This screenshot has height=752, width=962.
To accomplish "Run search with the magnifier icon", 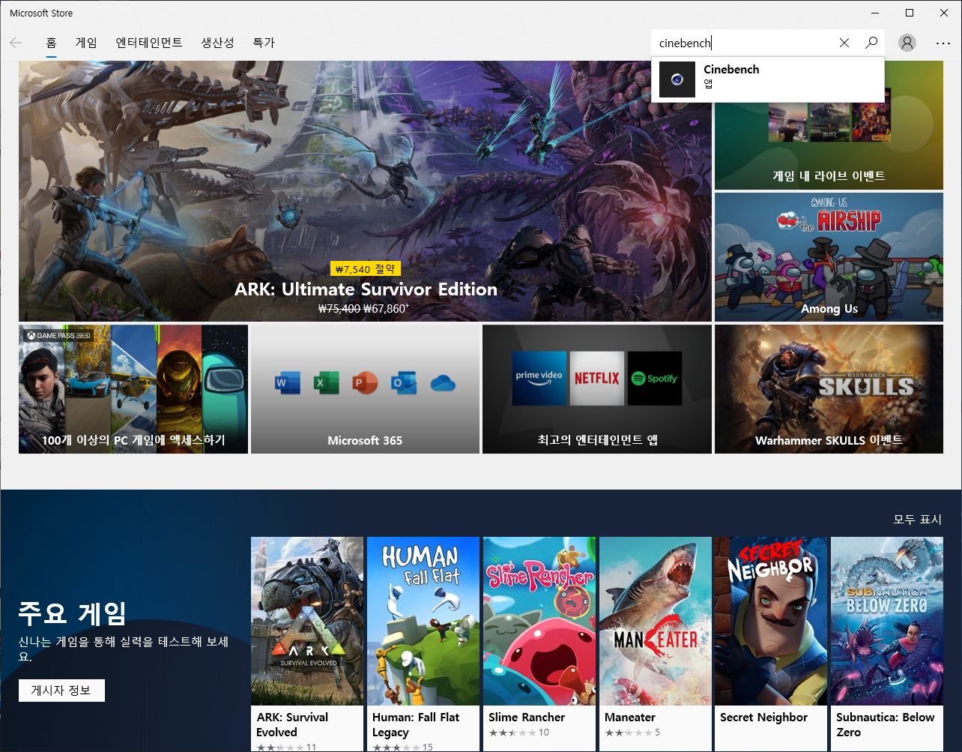I will 871,43.
